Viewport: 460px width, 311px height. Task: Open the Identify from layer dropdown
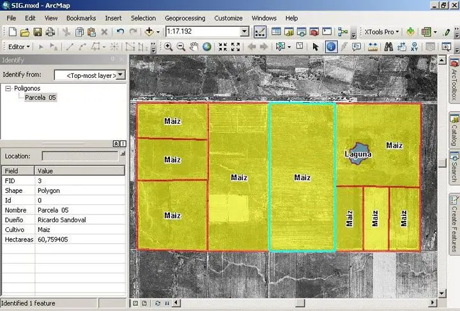121,75
